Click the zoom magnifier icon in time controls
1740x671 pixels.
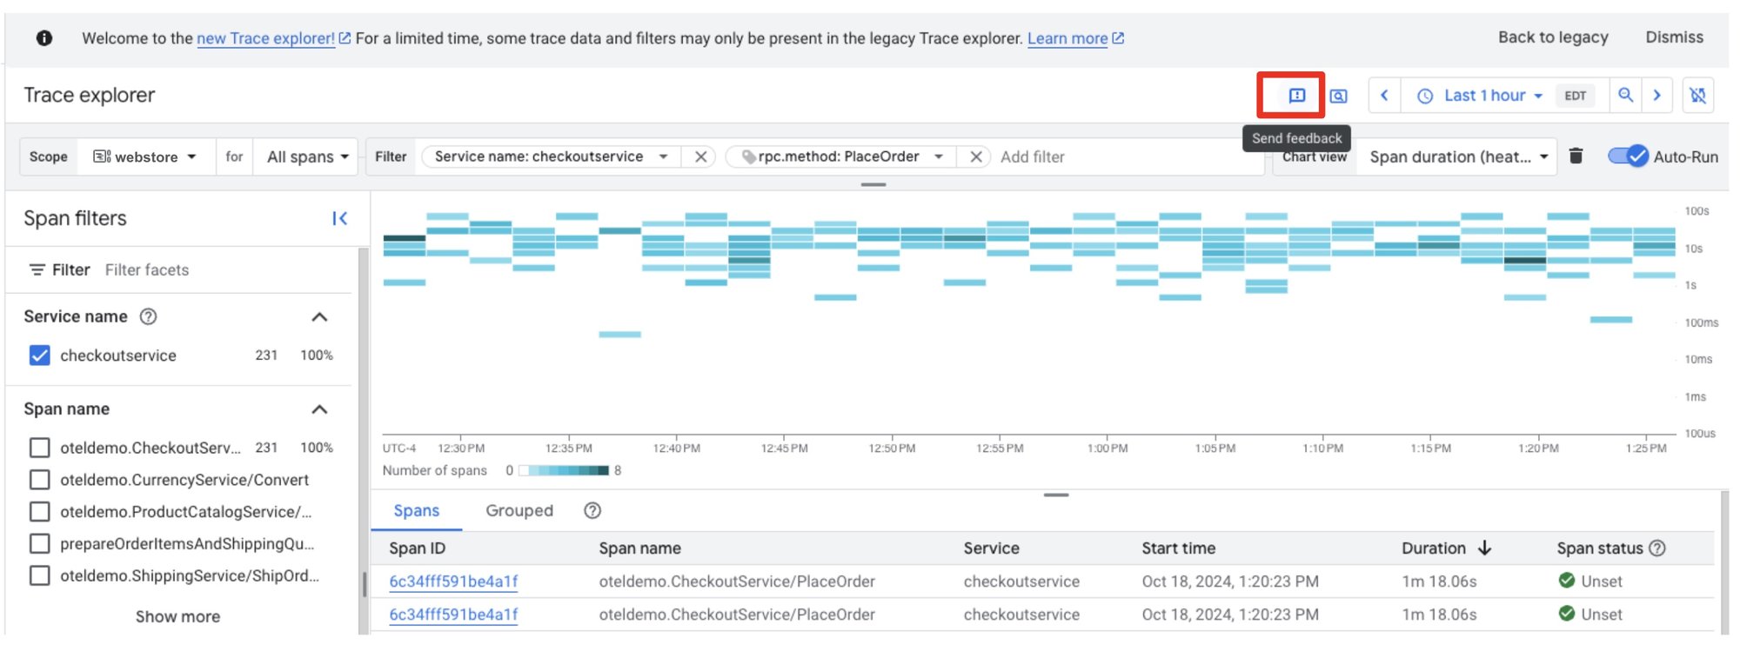1625,96
